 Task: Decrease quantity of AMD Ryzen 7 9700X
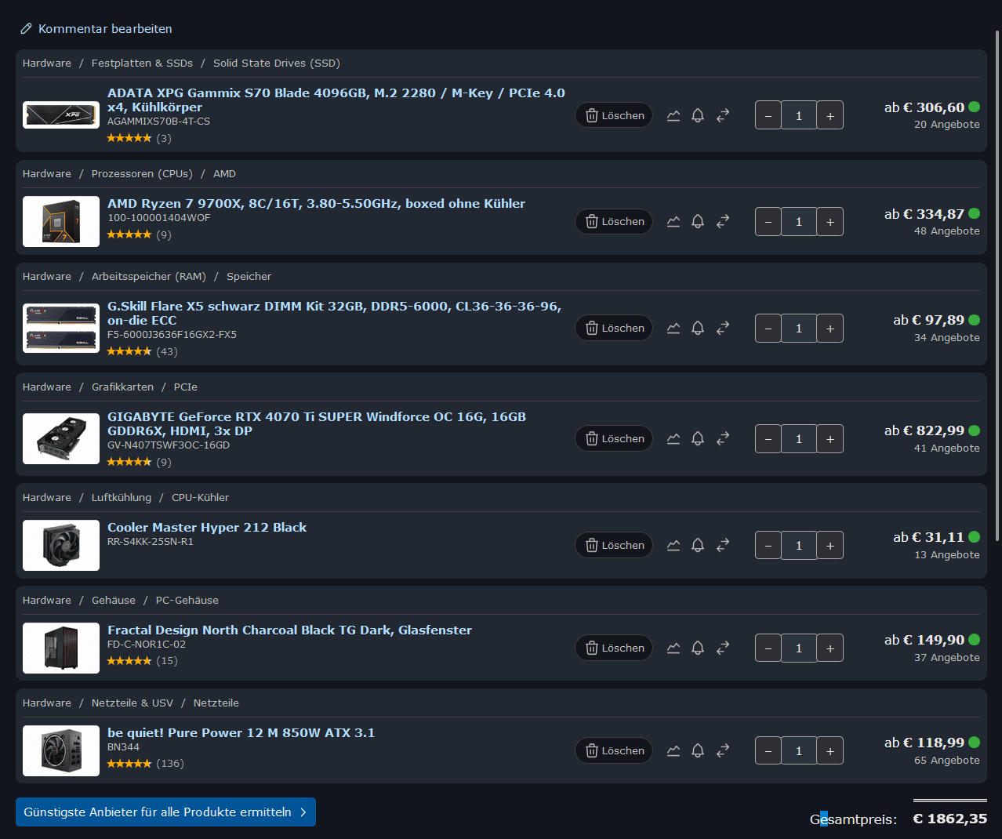pos(768,222)
